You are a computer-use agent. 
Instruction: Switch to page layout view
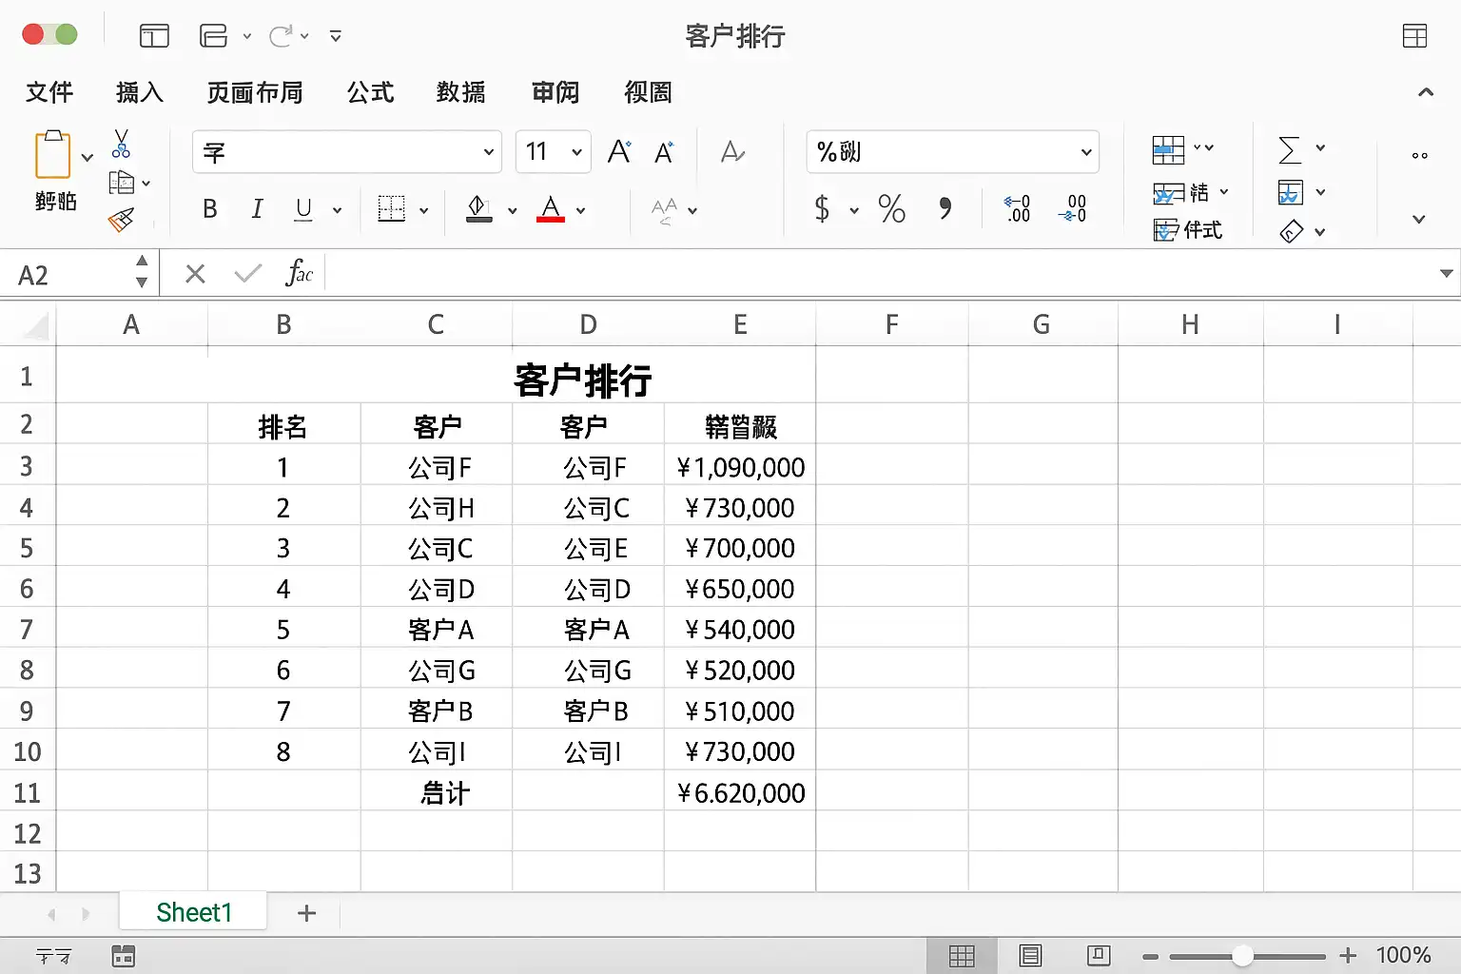click(x=1030, y=955)
